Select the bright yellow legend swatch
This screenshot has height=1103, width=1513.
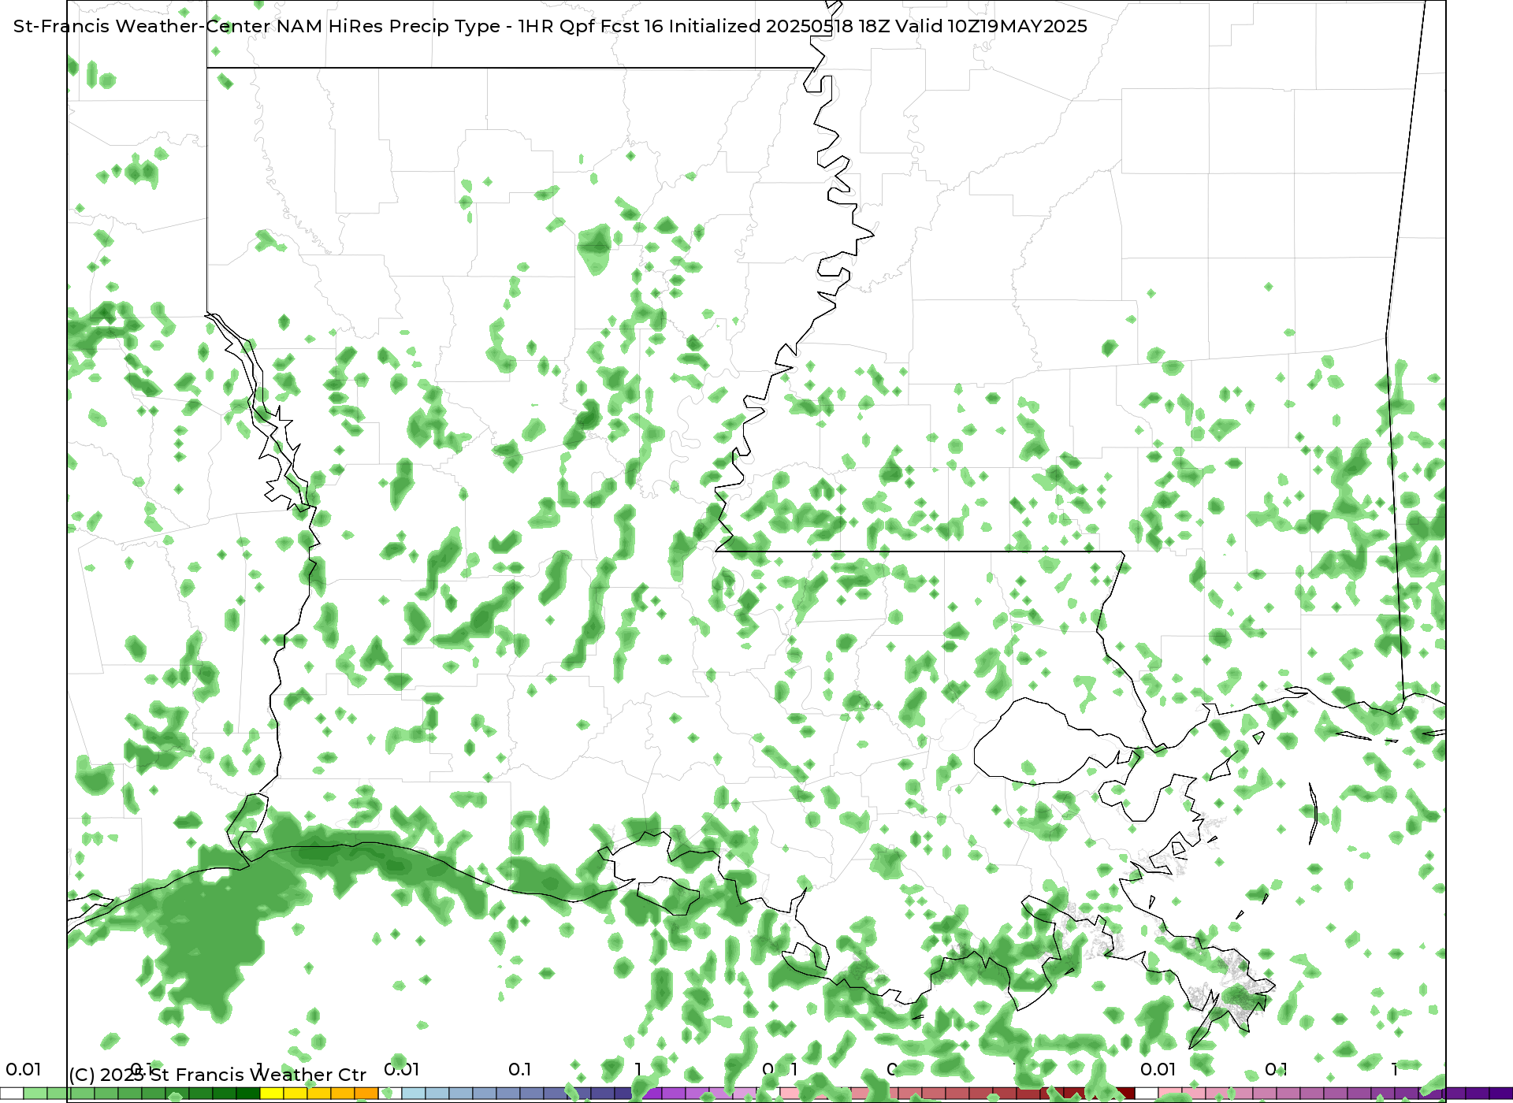[272, 1094]
